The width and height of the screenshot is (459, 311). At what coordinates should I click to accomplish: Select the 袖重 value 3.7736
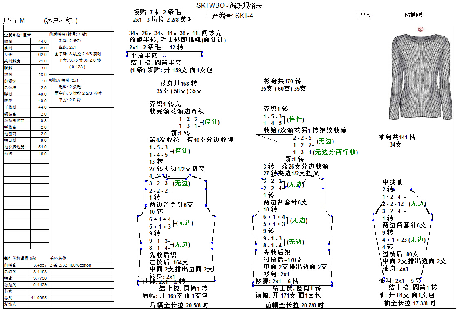pyautogui.click(x=40, y=278)
